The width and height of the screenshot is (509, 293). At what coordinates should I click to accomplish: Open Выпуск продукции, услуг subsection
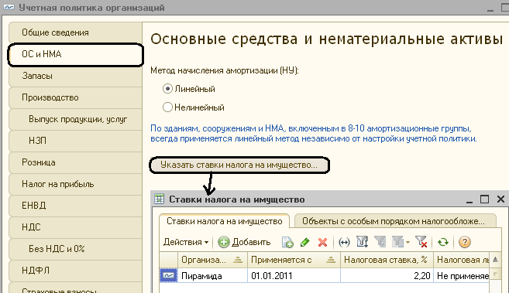click(75, 119)
